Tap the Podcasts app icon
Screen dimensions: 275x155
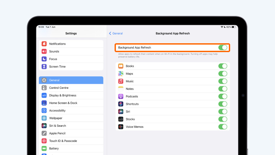click(x=120, y=96)
